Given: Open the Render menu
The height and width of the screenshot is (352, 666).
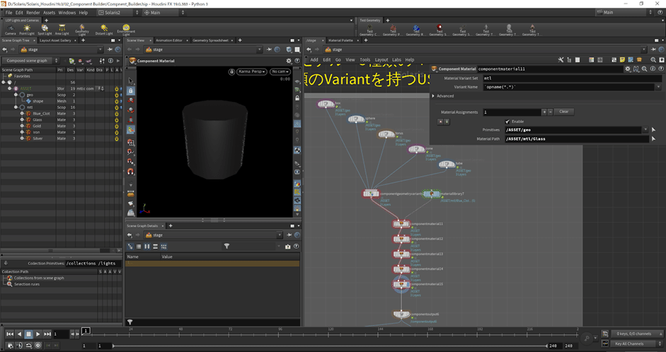Looking at the screenshot, I should pyautogui.click(x=33, y=13).
